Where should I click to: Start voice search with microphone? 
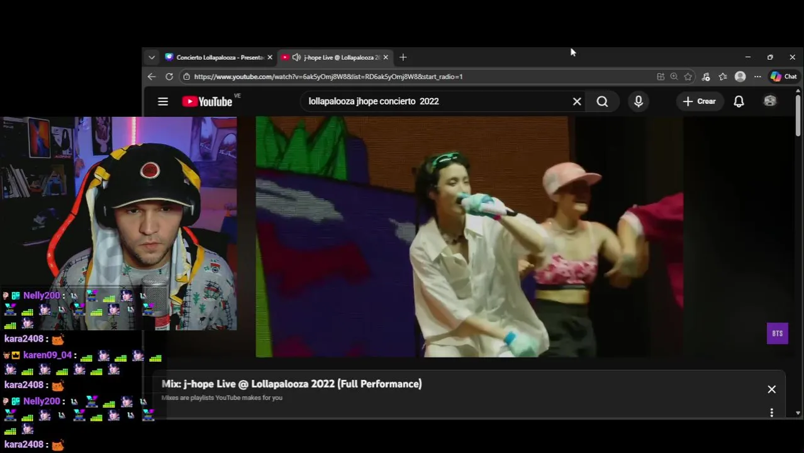click(x=639, y=101)
